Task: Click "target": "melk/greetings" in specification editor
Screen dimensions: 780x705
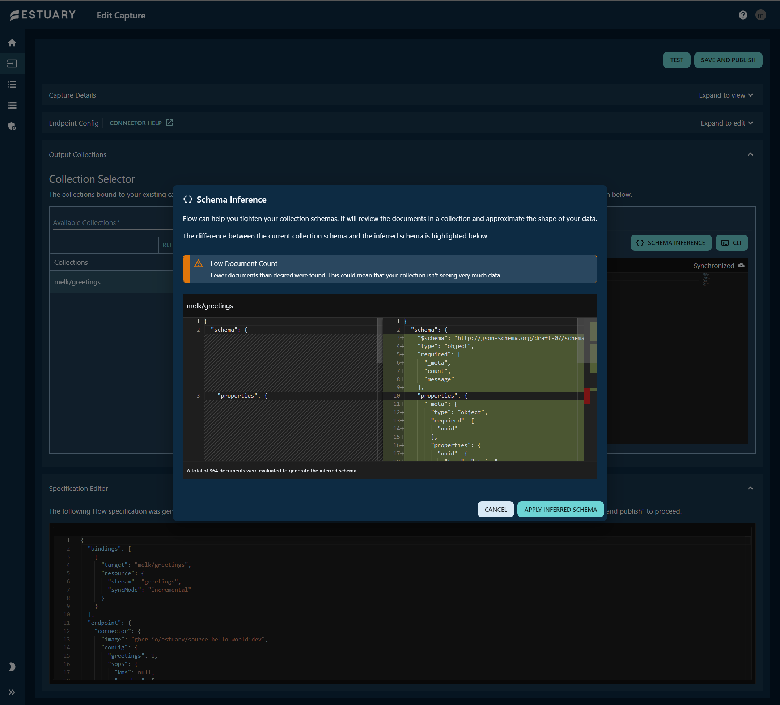Action: click(x=146, y=565)
